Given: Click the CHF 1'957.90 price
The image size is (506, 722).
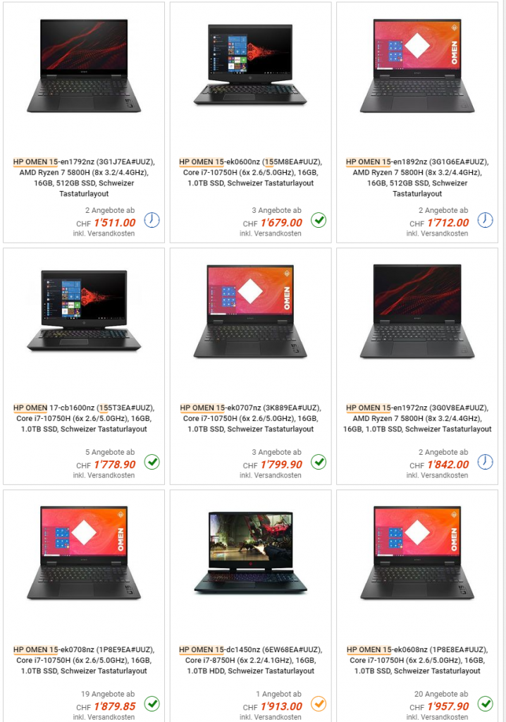Looking at the screenshot, I should pos(439,706).
